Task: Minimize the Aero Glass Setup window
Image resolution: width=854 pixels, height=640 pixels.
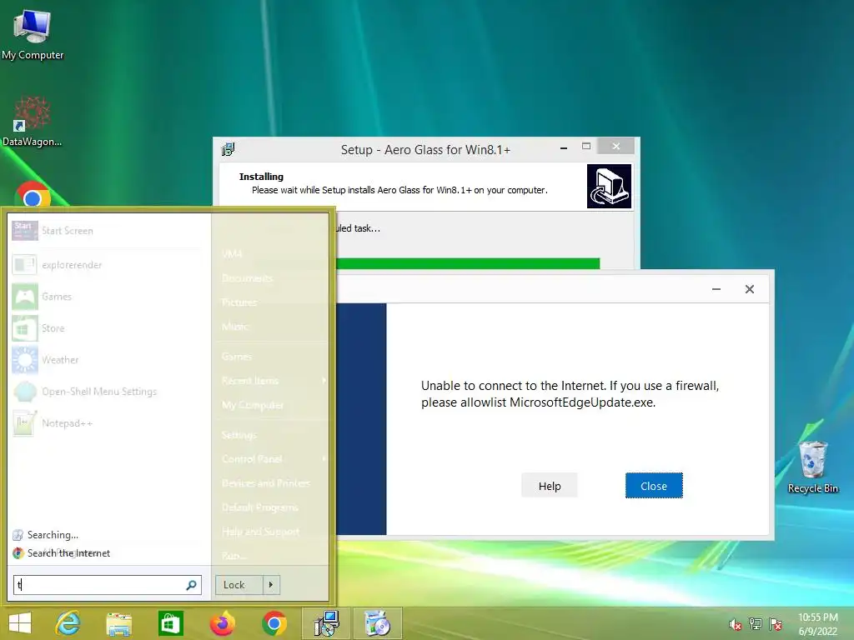Action: point(564,147)
